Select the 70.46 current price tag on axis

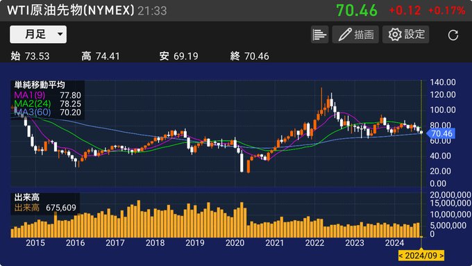441,133
